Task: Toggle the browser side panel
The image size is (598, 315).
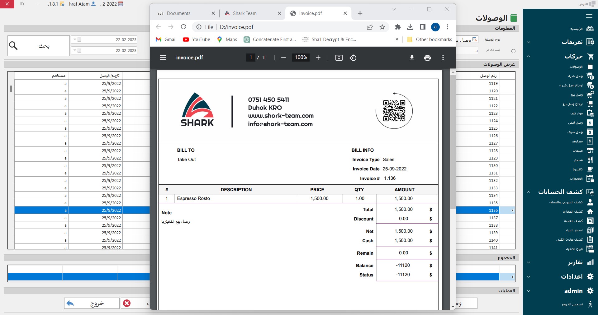Action: [x=423, y=27]
